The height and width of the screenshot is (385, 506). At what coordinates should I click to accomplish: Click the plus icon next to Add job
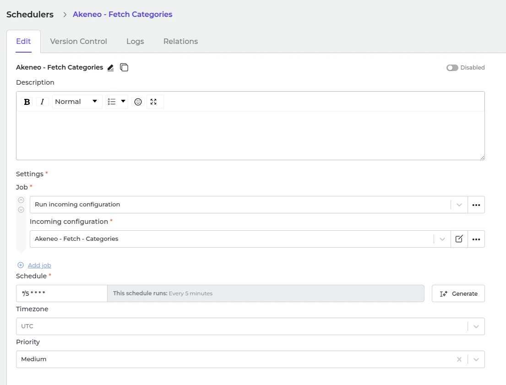tap(20, 265)
